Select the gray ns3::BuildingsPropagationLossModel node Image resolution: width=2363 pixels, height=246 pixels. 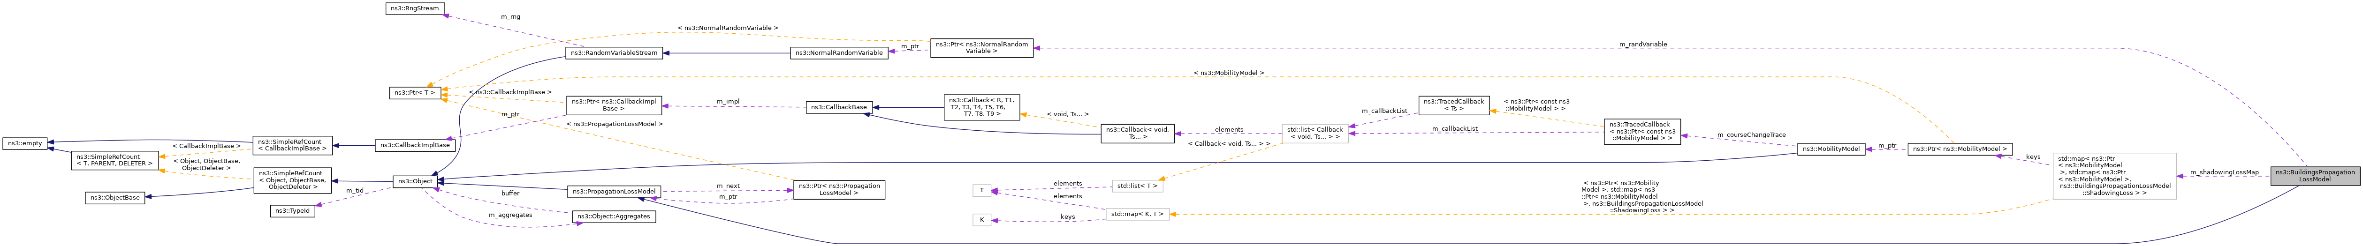(x=2314, y=175)
